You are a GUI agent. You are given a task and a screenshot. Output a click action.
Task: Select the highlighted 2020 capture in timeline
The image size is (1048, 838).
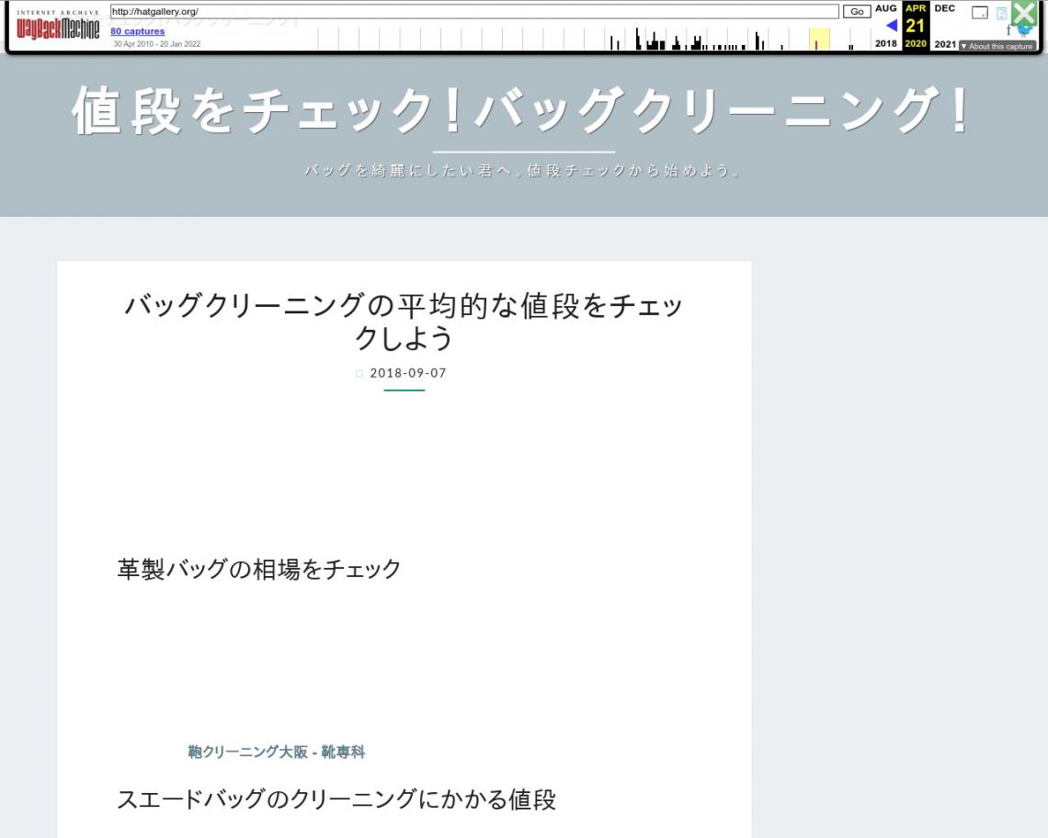coord(818,40)
